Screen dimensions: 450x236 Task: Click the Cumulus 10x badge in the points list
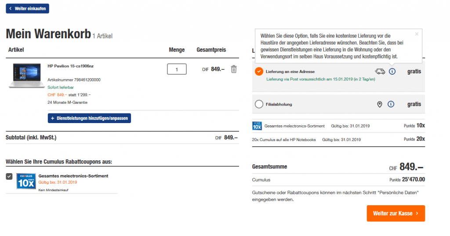(x=257, y=126)
